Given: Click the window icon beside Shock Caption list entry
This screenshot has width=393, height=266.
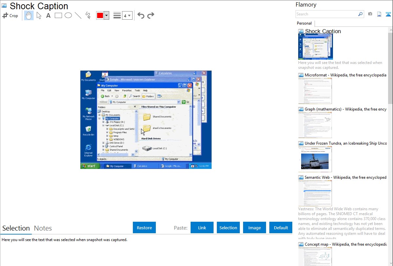Looking at the screenshot, I should [x=301, y=31].
